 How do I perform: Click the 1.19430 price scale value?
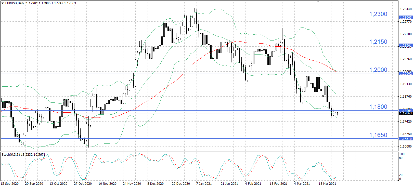(406, 84)
